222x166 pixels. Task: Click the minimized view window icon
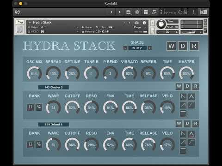click(154, 12)
